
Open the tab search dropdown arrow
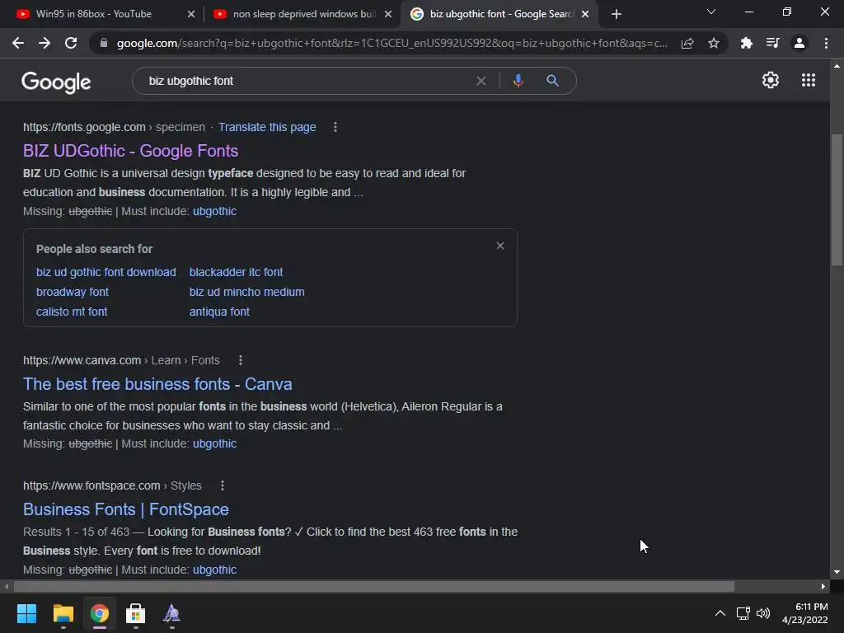pyautogui.click(x=711, y=12)
